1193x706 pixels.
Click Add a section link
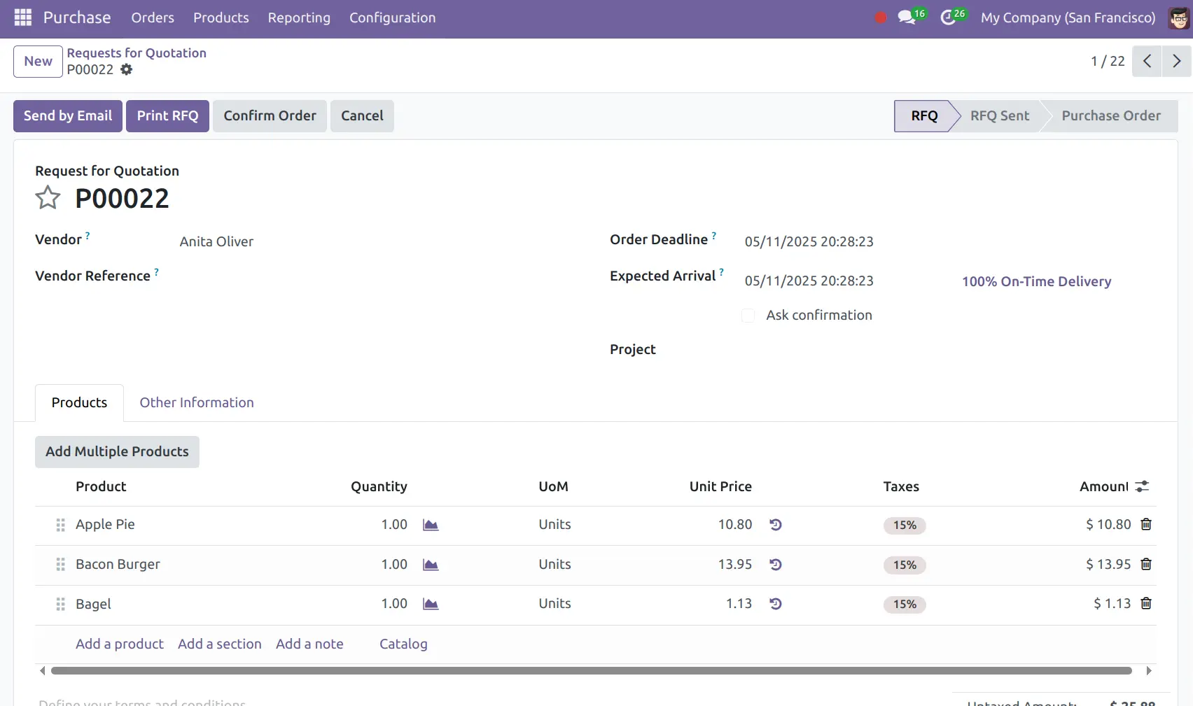(220, 644)
